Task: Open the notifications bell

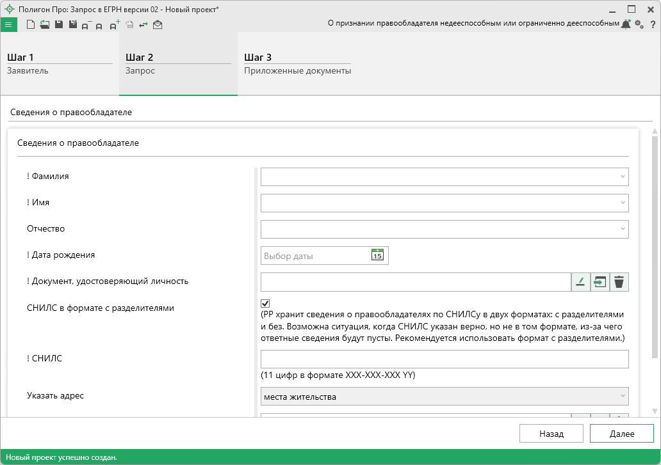Action: [x=626, y=24]
